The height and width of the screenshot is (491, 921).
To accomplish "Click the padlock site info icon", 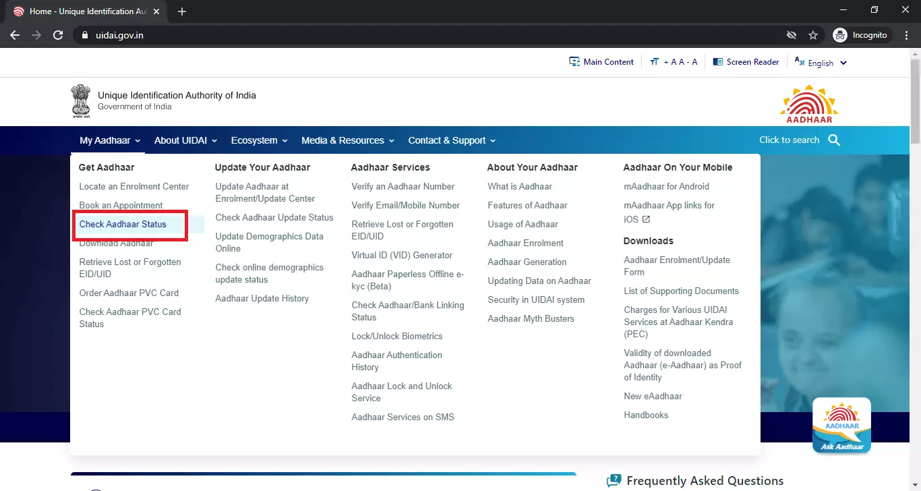I will coord(84,35).
